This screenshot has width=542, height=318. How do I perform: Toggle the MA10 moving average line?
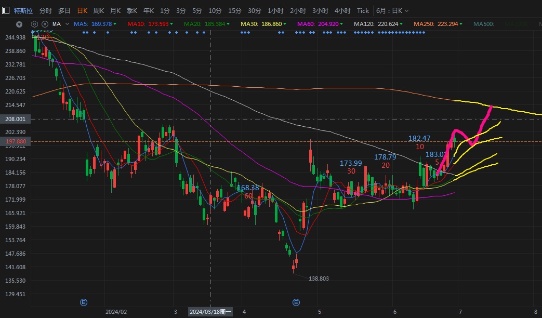(147, 24)
